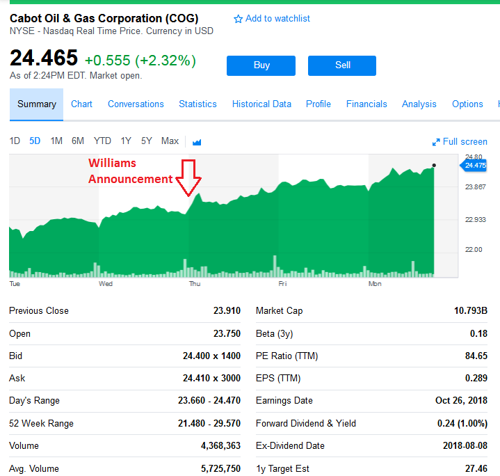Click the Wed label on chart axis
Viewport: 500px width, 476px height.
click(106, 284)
